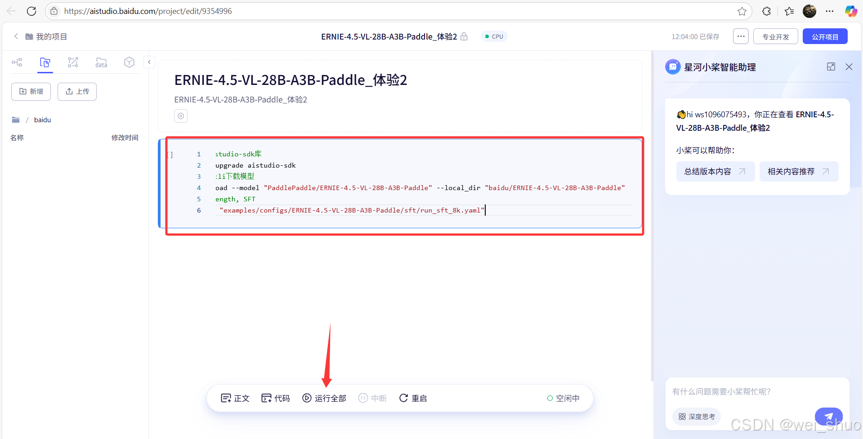Click the 空闲中 kernel status indicator
863x439 pixels.
pos(563,398)
